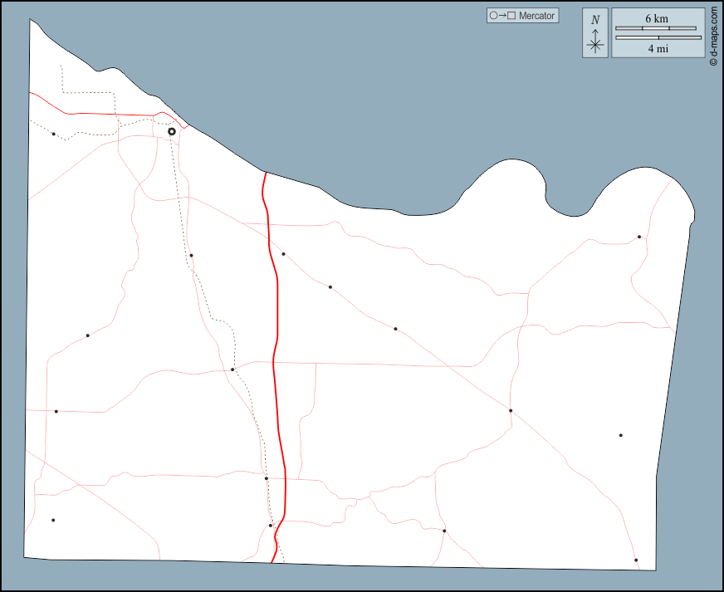
Task: Select the isolated town dot without roads
Action: pyautogui.click(x=620, y=435)
